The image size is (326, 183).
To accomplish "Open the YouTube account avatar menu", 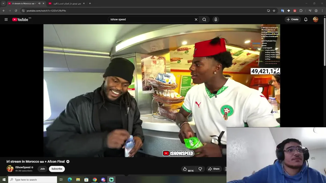I will coord(316,19).
